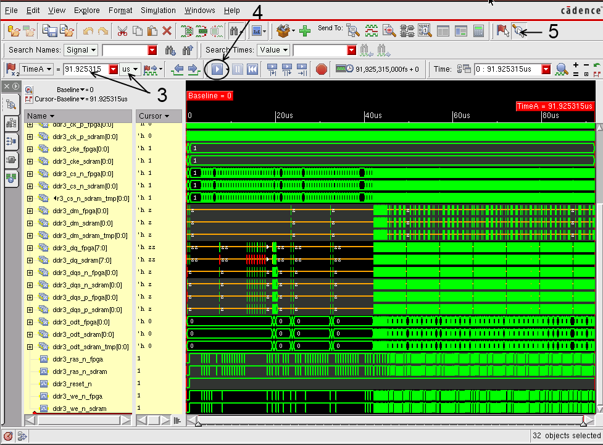Expand the ddr3_dq_fpga[7:0] signal

tap(30, 248)
